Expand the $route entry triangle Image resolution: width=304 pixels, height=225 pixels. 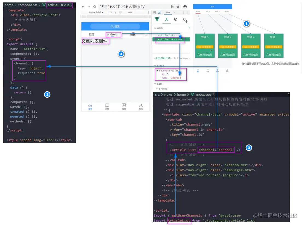coord(157,89)
